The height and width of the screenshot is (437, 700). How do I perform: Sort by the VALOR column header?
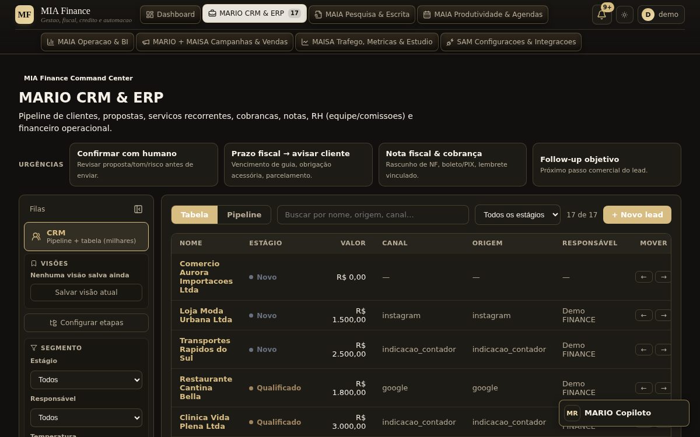coord(353,243)
